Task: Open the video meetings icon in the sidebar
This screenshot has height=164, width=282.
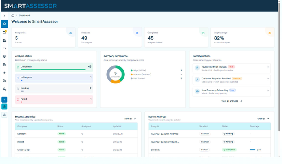Action: [4, 48]
